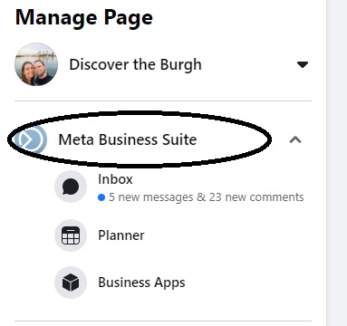Click the hand-drawn oval outline's right edge

(268, 139)
